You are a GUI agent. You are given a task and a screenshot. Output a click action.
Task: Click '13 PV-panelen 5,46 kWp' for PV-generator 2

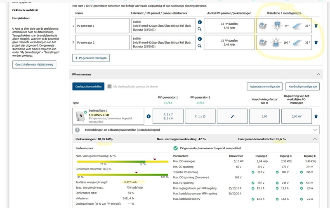click(x=229, y=43)
